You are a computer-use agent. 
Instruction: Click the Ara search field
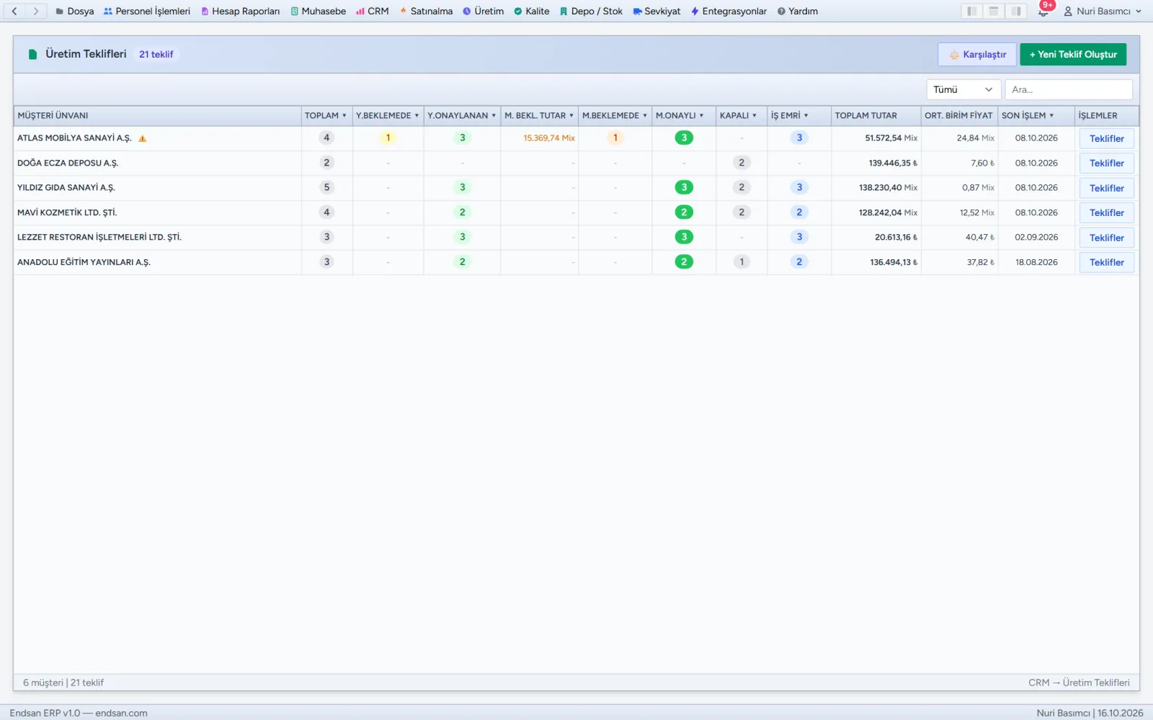1069,89
